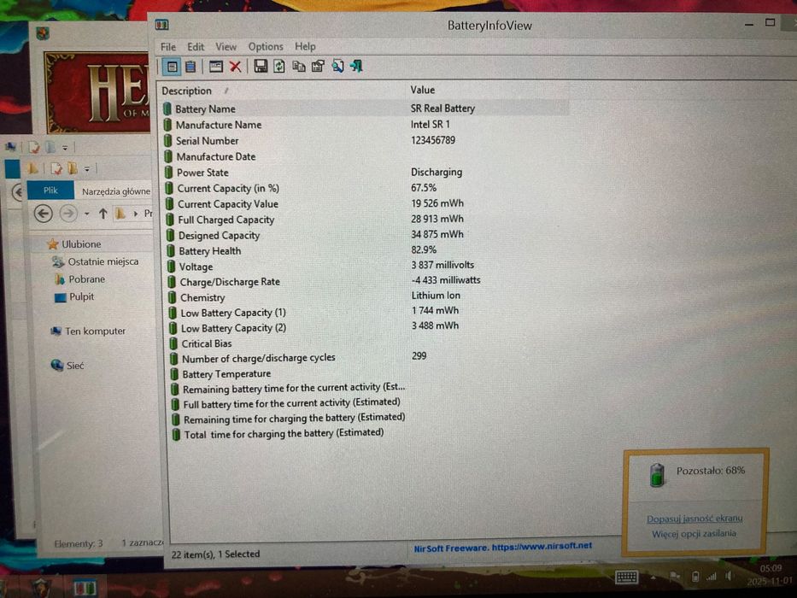The width and height of the screenshot is (797, 598).
Task: Open the Edit menu
Action: (x=195, y=47)
